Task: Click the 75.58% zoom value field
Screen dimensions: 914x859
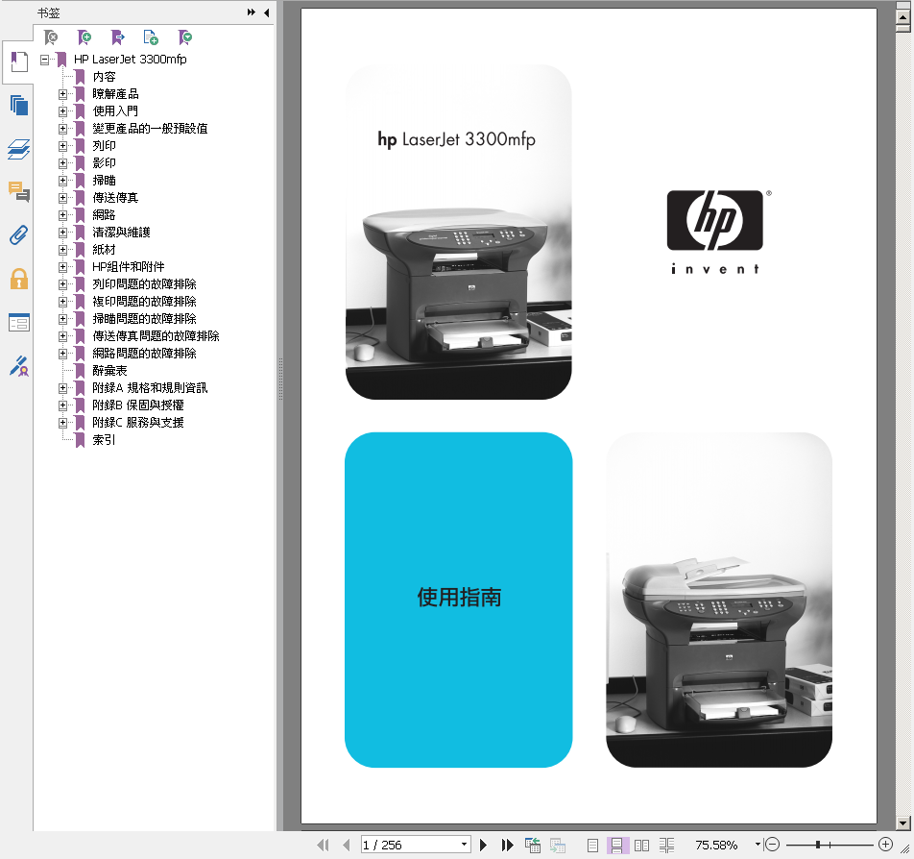Action: [717, 845]
